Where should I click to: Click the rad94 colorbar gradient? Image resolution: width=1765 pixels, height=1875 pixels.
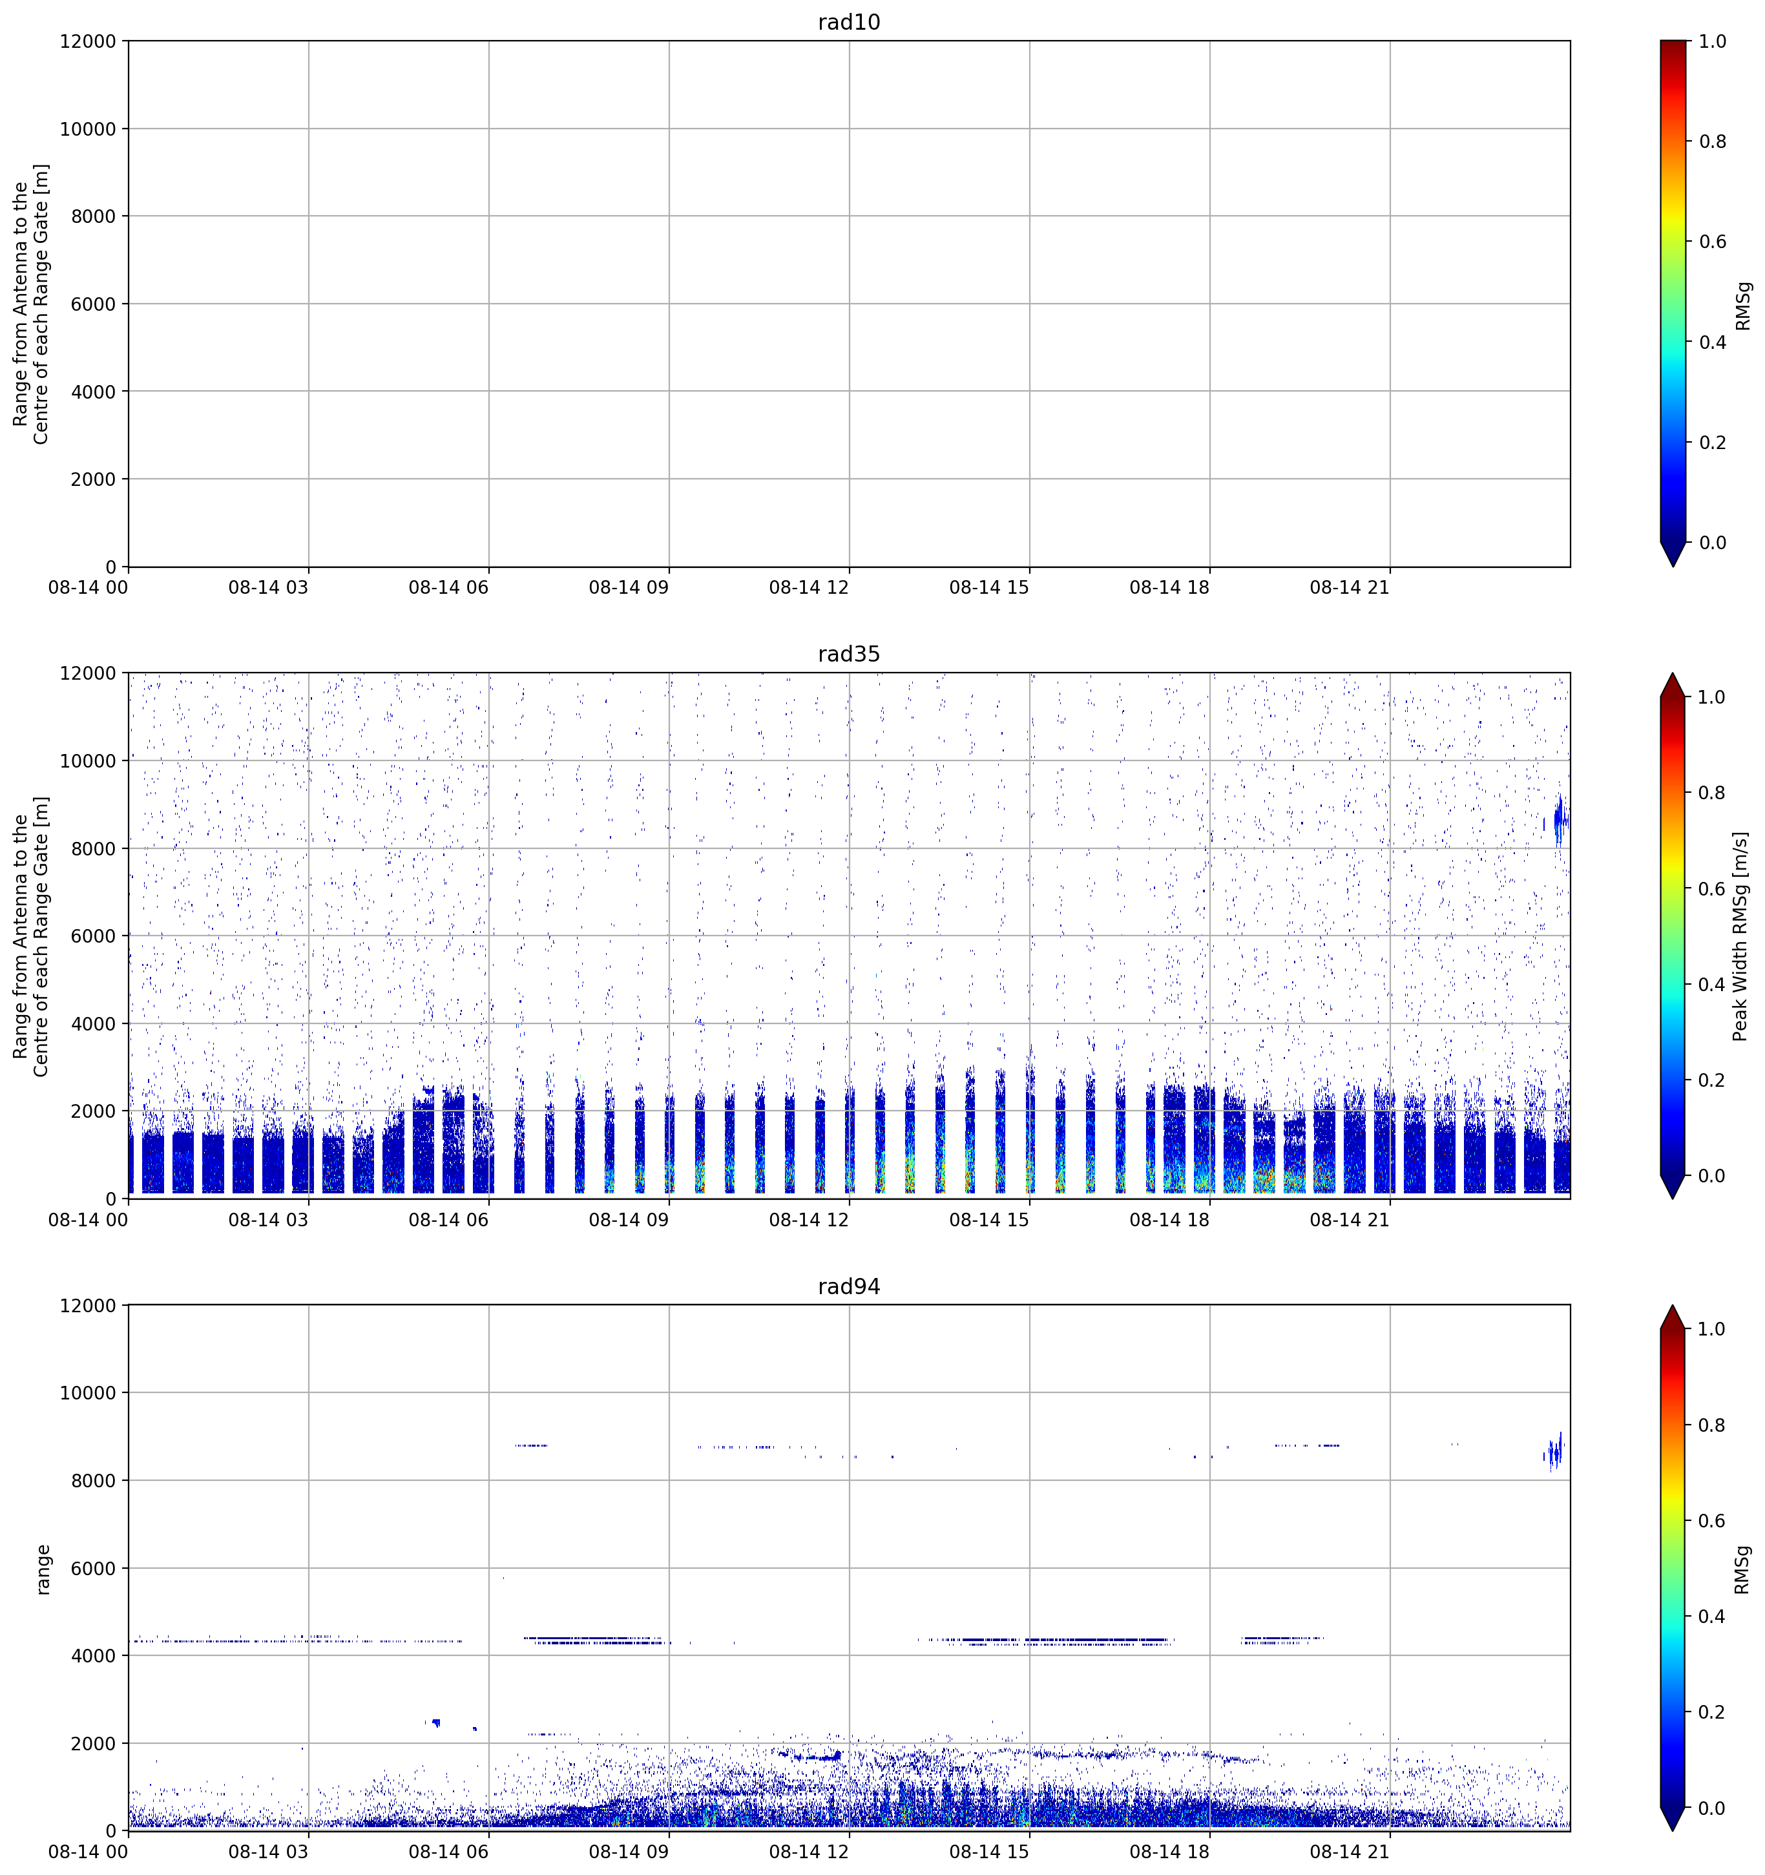[1673, 1567]
